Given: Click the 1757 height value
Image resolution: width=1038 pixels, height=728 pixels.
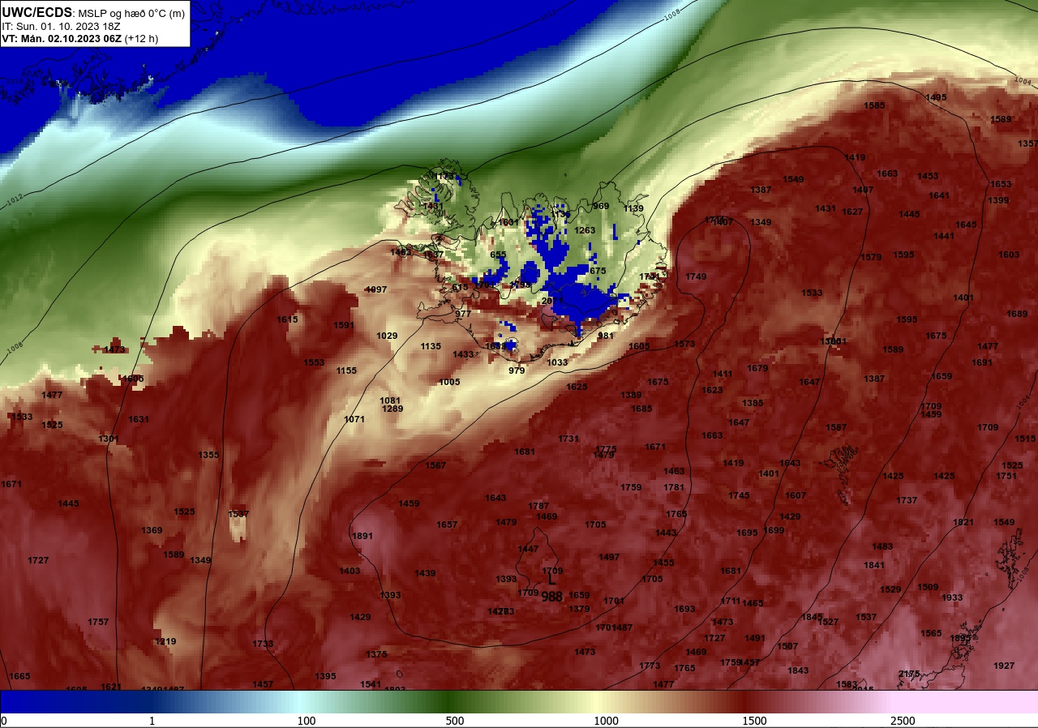Looking at the screenshot, I should [x=98, y=622].
